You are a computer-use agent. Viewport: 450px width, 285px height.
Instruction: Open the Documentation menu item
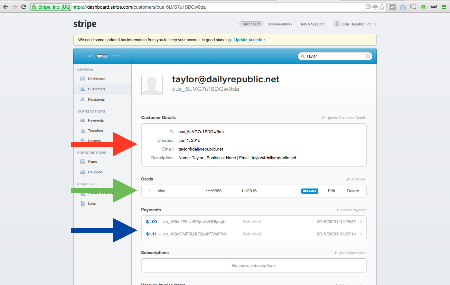click(x=279, y=24)
